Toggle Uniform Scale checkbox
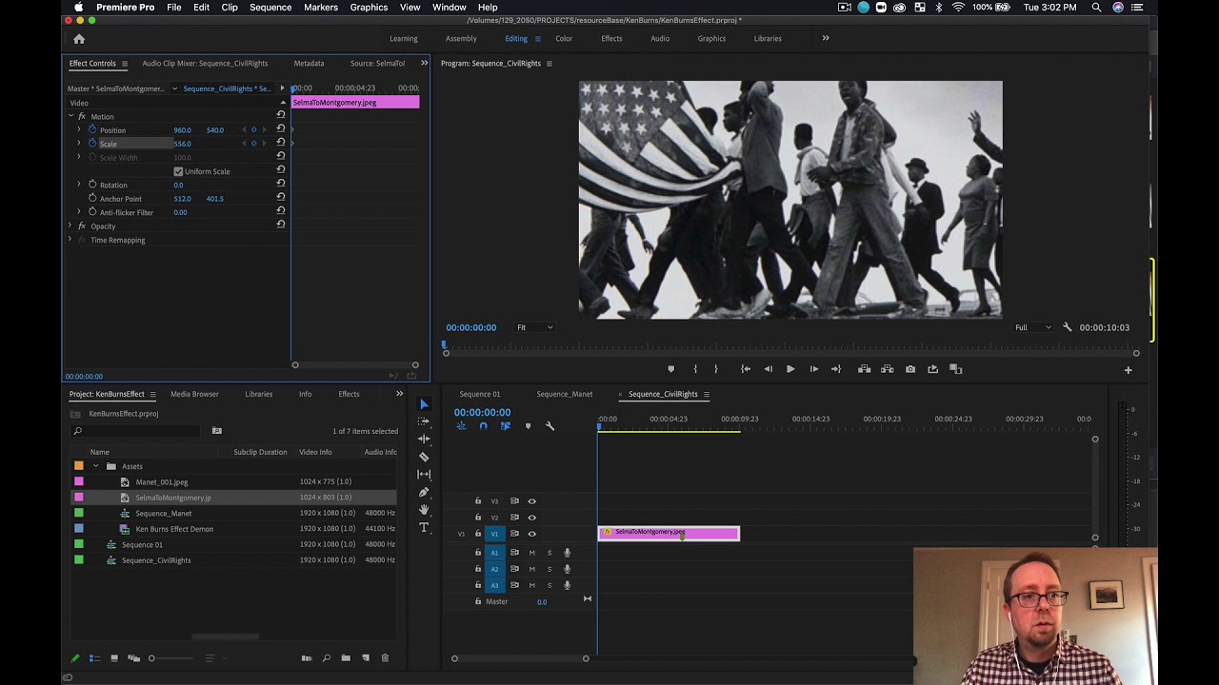The width and height of the screenshot is (1219, 685). [178, 171]
